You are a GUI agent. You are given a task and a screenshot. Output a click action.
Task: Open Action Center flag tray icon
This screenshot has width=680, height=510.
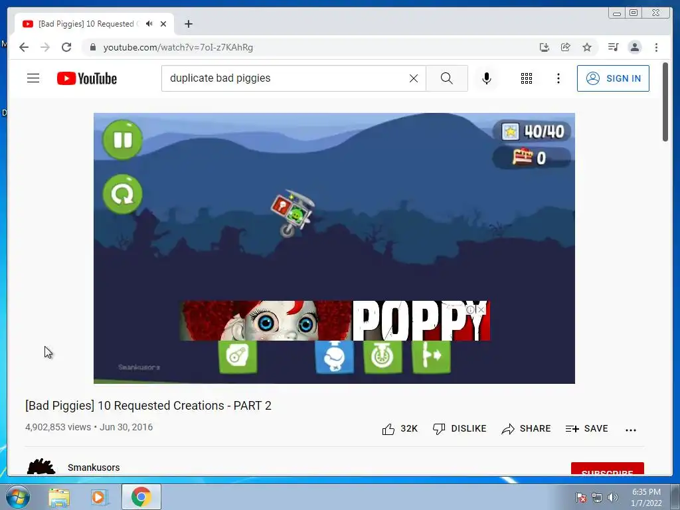580,497
